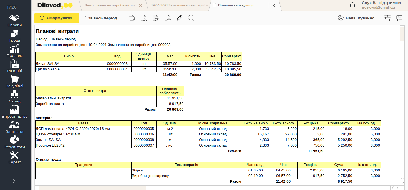
Task: Click the ДСП ламінована КРОНО material
Action: coord(83,129)
